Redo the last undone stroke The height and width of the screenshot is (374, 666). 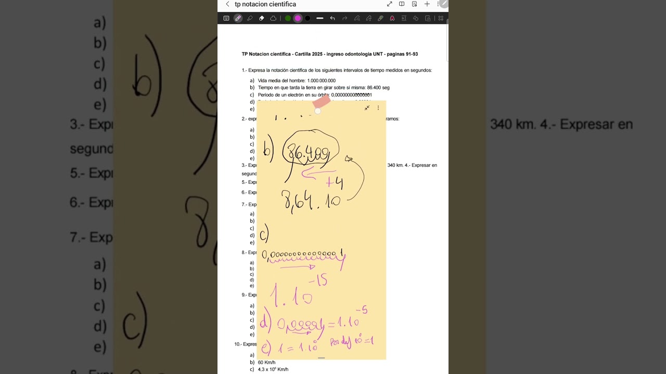click(x=344, y=18)
